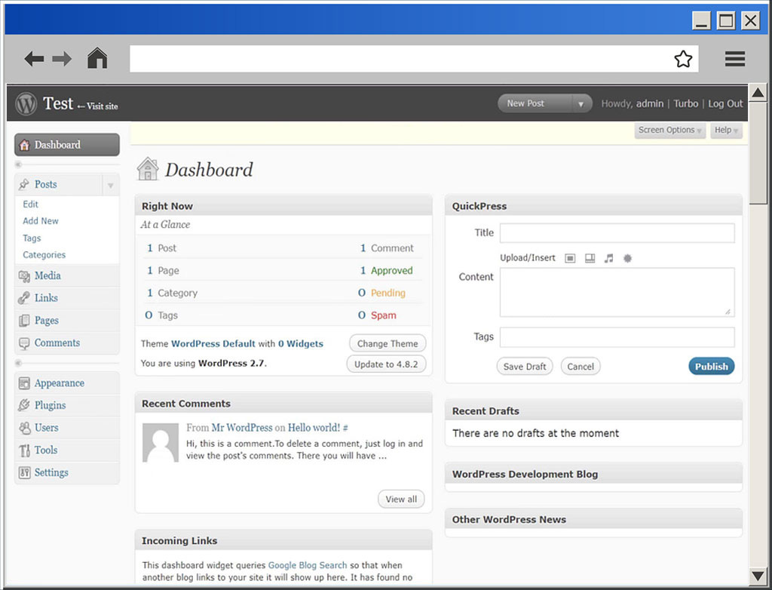Collapse the upper sidebar menu separator arrow
The width and height of the screenshot is (772, 590).
click(x=18, y=164)
